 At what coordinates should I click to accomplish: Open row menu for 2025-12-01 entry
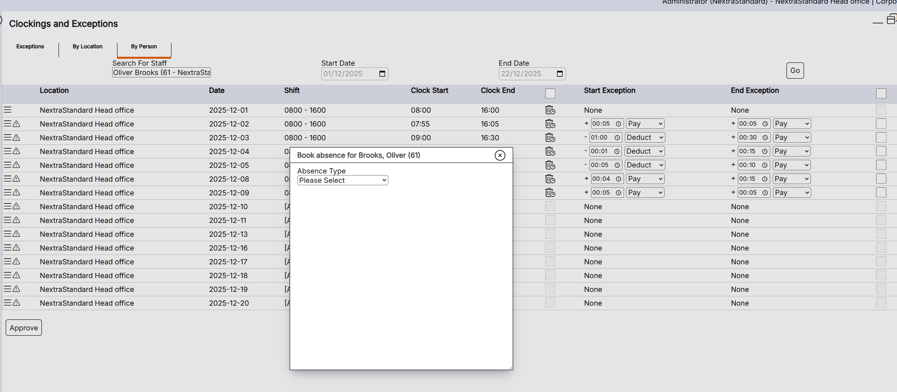pyautogui.click(x=8, y=110)
